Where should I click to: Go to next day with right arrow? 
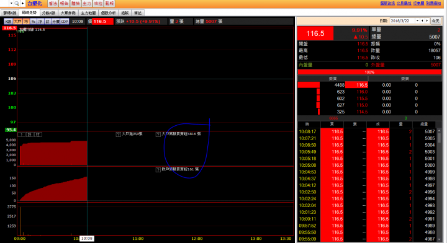(427, 21)
